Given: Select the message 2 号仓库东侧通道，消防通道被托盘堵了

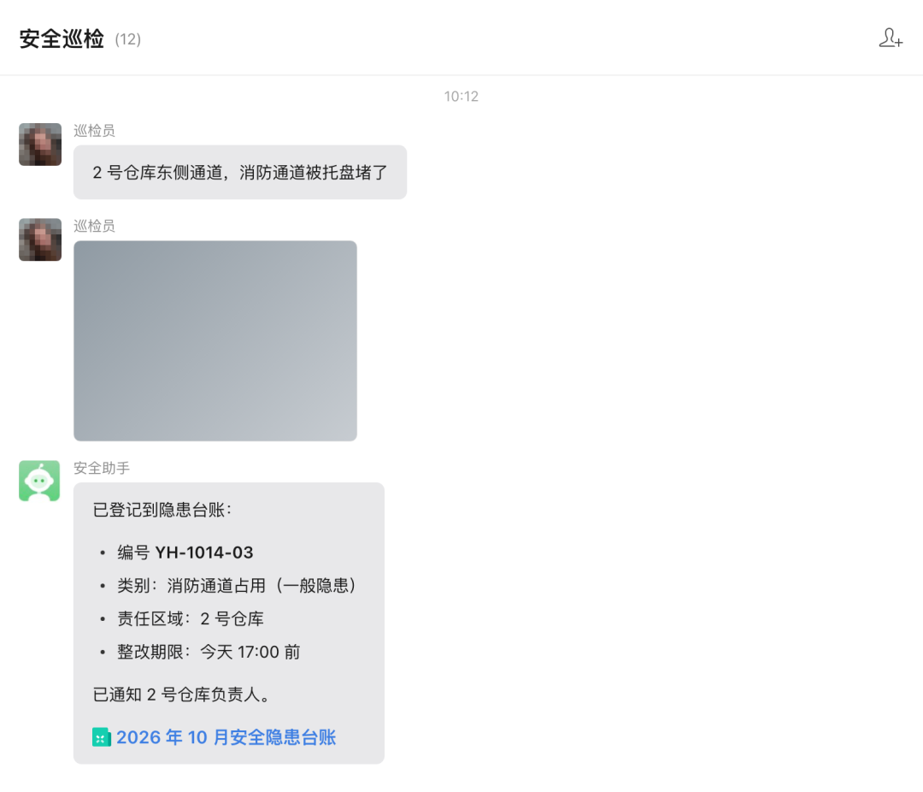Looking at the screenshot, I should [240, 172].
